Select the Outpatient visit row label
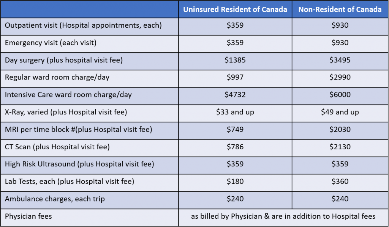389x227 pixels. [x=83, y=25]
